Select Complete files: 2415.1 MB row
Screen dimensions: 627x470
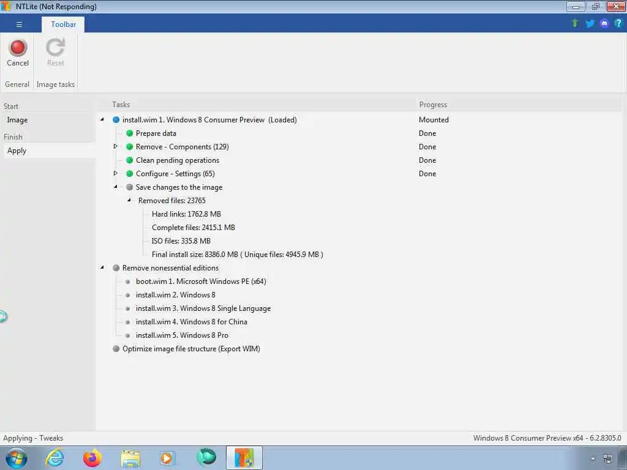(193, 228)
